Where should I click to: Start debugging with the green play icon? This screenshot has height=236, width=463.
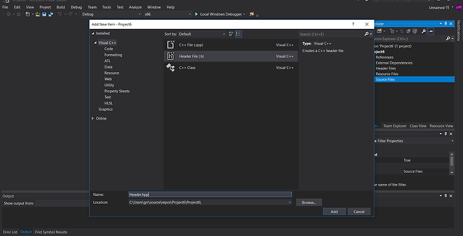coord(196,14)
